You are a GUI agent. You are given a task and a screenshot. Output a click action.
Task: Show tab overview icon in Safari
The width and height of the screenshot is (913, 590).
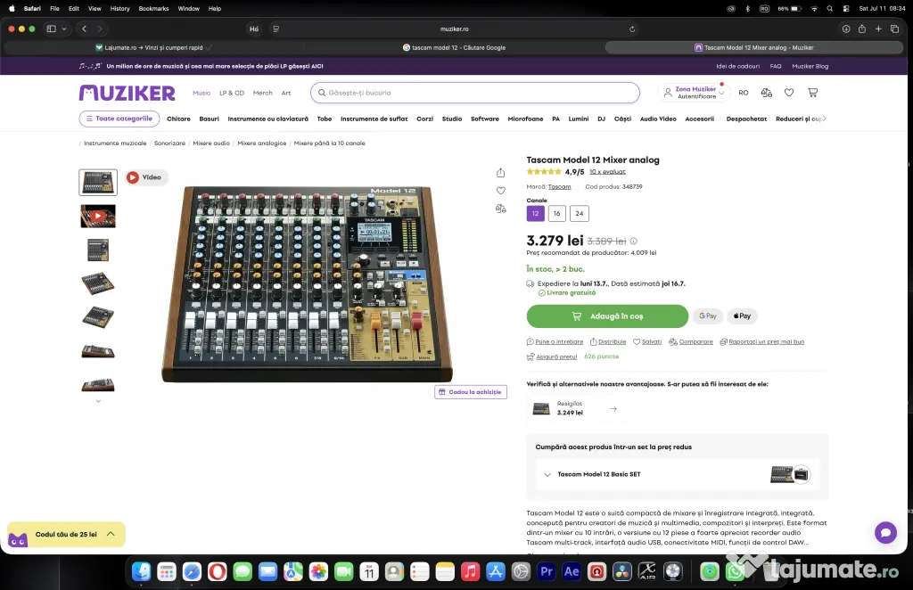point(894,29)
